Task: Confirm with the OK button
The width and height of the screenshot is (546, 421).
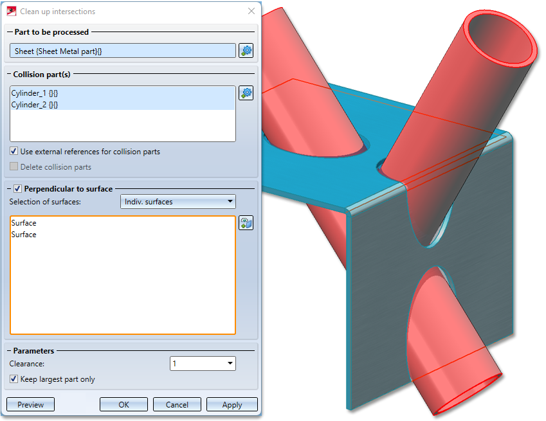Action: (x=123, y=405)
